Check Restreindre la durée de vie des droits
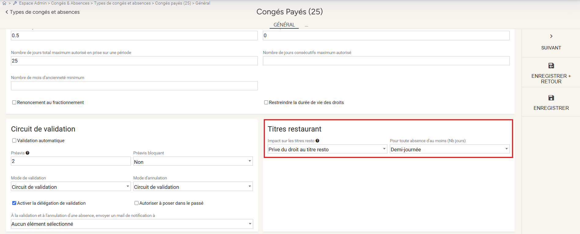Screen dimensions: 580x234 266,103
